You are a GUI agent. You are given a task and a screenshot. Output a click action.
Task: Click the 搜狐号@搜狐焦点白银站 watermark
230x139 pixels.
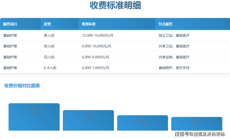(x=200, y=134)
